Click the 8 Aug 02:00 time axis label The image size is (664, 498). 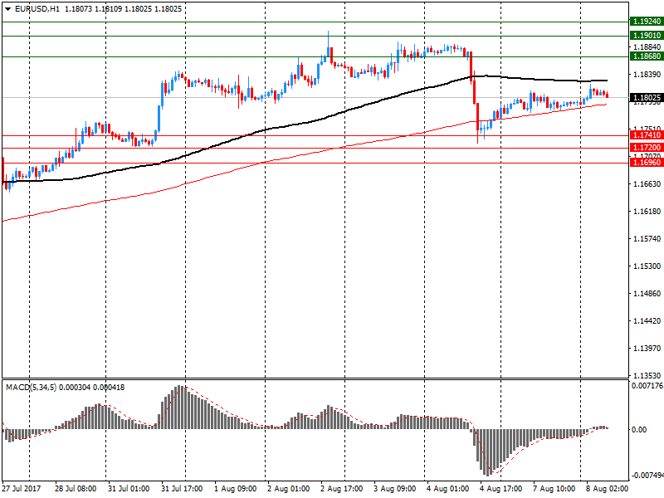[x=608, y=489]
